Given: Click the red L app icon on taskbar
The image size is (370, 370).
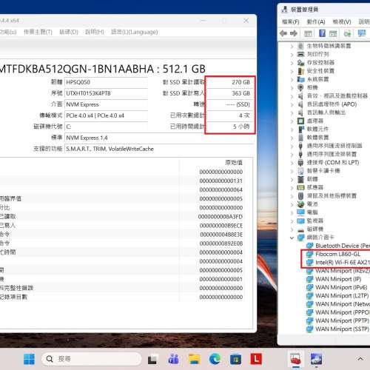Looking at the screenshot, I should (x=256, y=359).
